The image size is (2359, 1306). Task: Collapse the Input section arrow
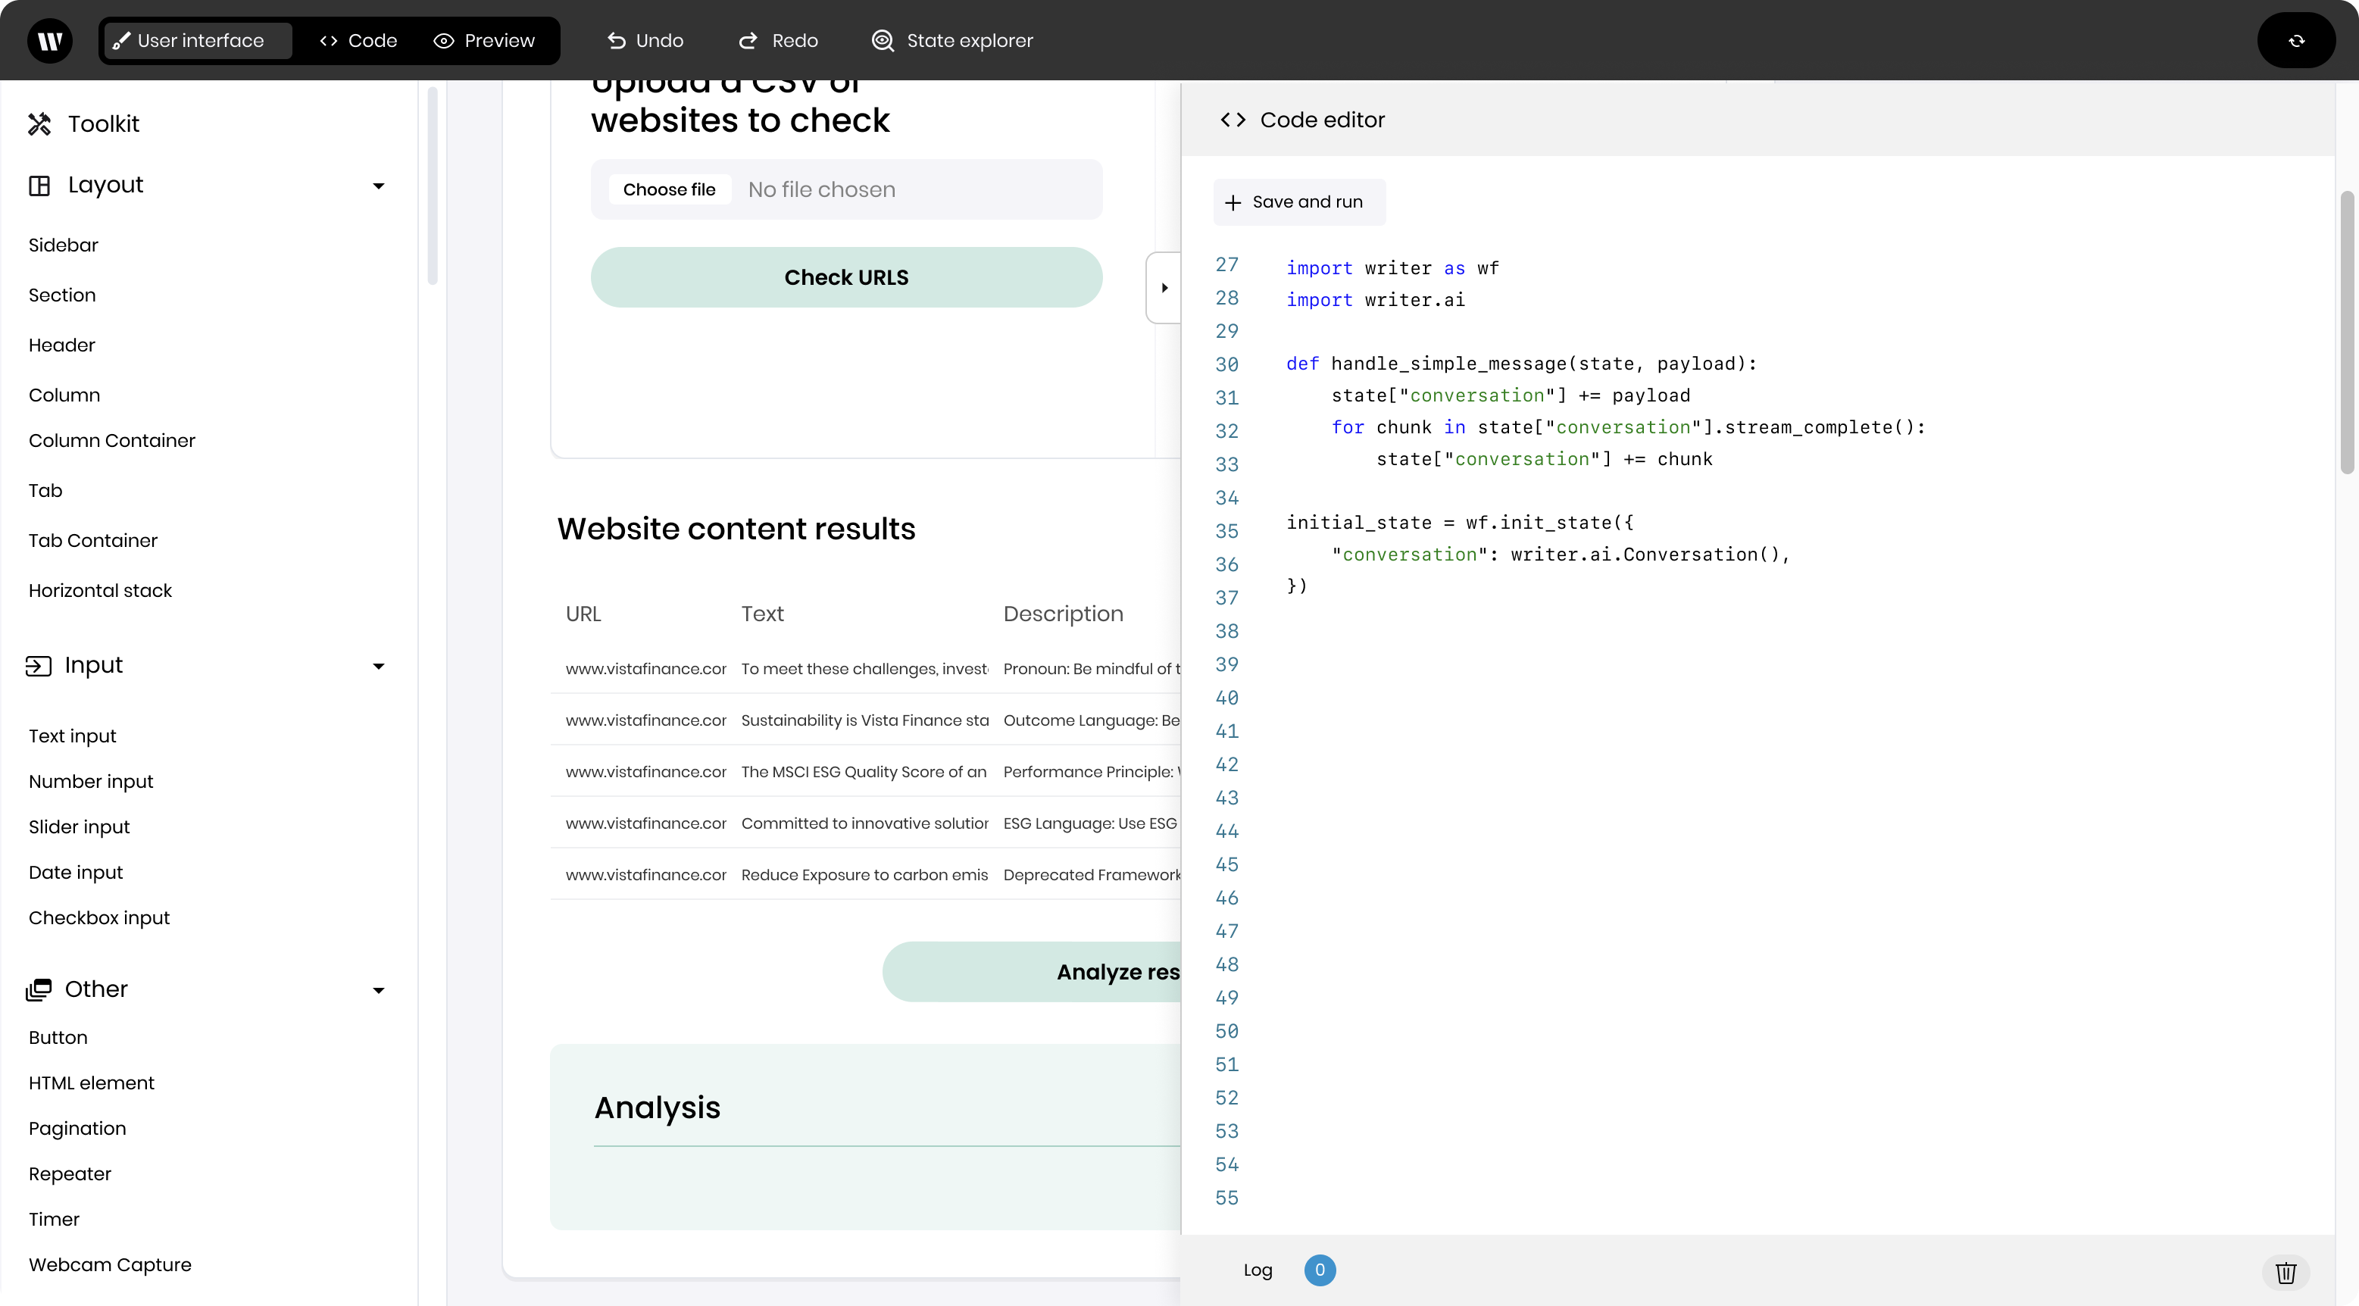(x=378, y=666)
